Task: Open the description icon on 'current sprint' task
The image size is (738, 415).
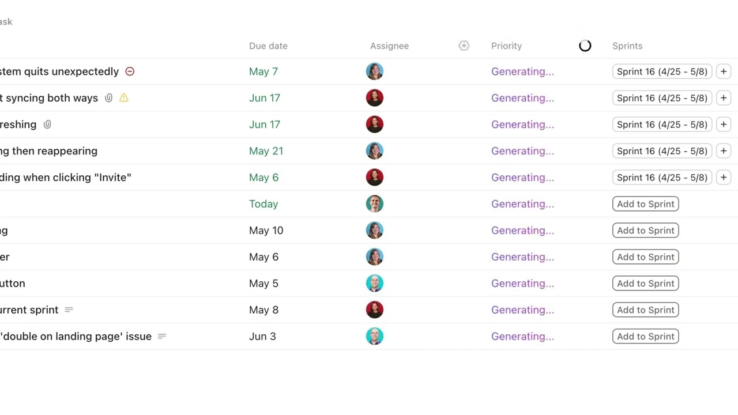Action: 69,310
